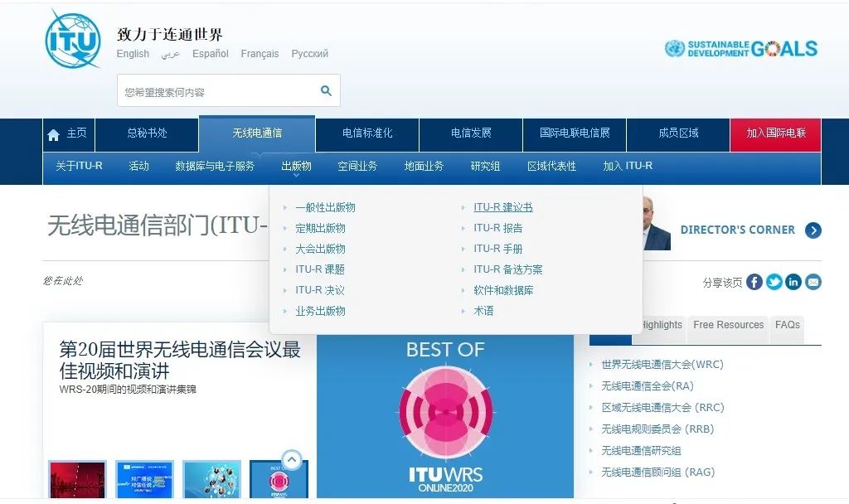This screenshot has height=504, width=849.
Task: Share the page via the Facebook icon
Action: pos(754,282)
